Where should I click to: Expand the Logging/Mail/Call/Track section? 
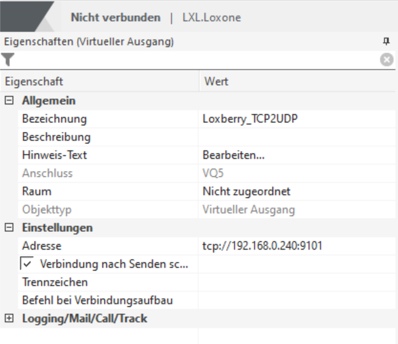pos(9,318)
